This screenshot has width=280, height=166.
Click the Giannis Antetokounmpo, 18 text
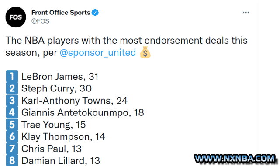[83, 113]
